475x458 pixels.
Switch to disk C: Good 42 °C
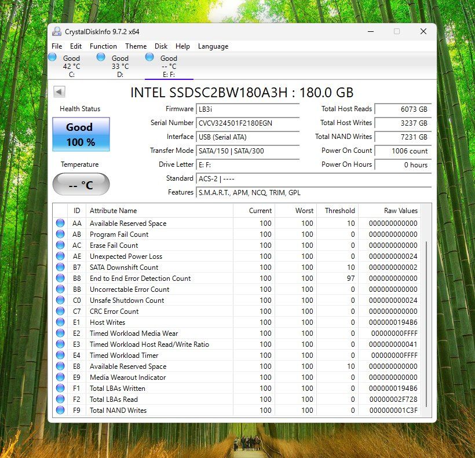point(72,66)
